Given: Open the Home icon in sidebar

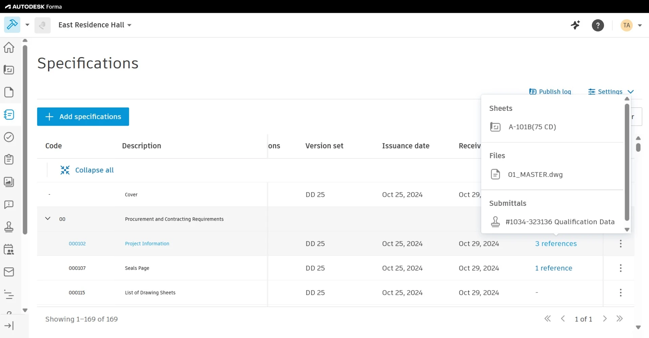Looking at the screenshot, I should tap(9, 48).
